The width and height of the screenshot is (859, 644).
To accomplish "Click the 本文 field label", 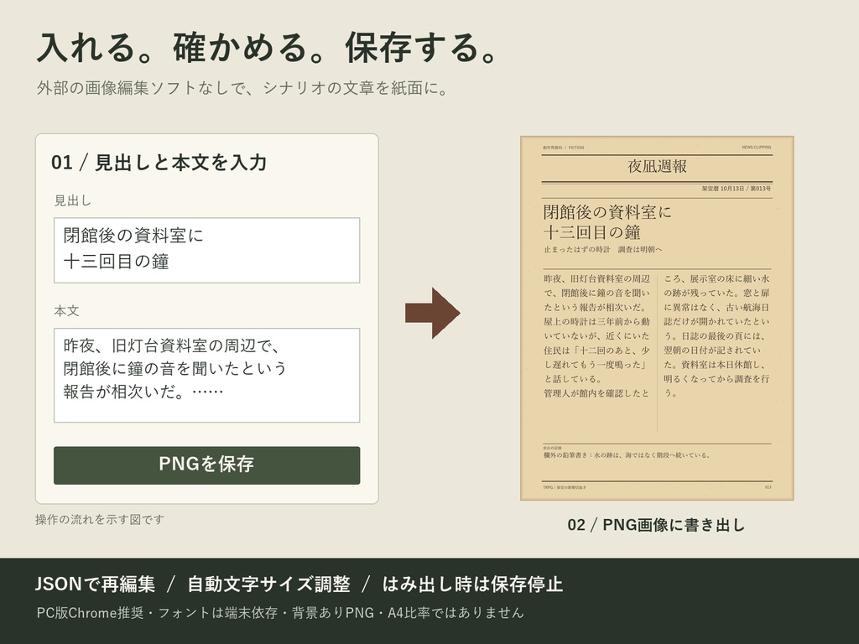I will pos(66,311).
